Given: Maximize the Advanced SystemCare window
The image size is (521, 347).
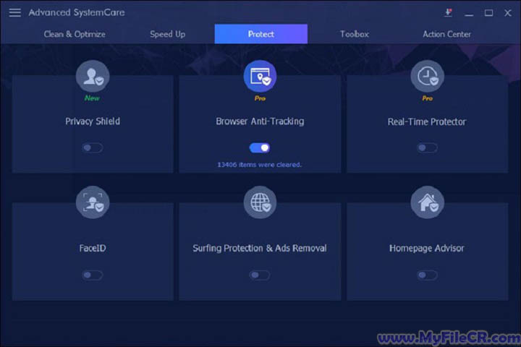Looking at the screenshot, I should click(488, 13).
